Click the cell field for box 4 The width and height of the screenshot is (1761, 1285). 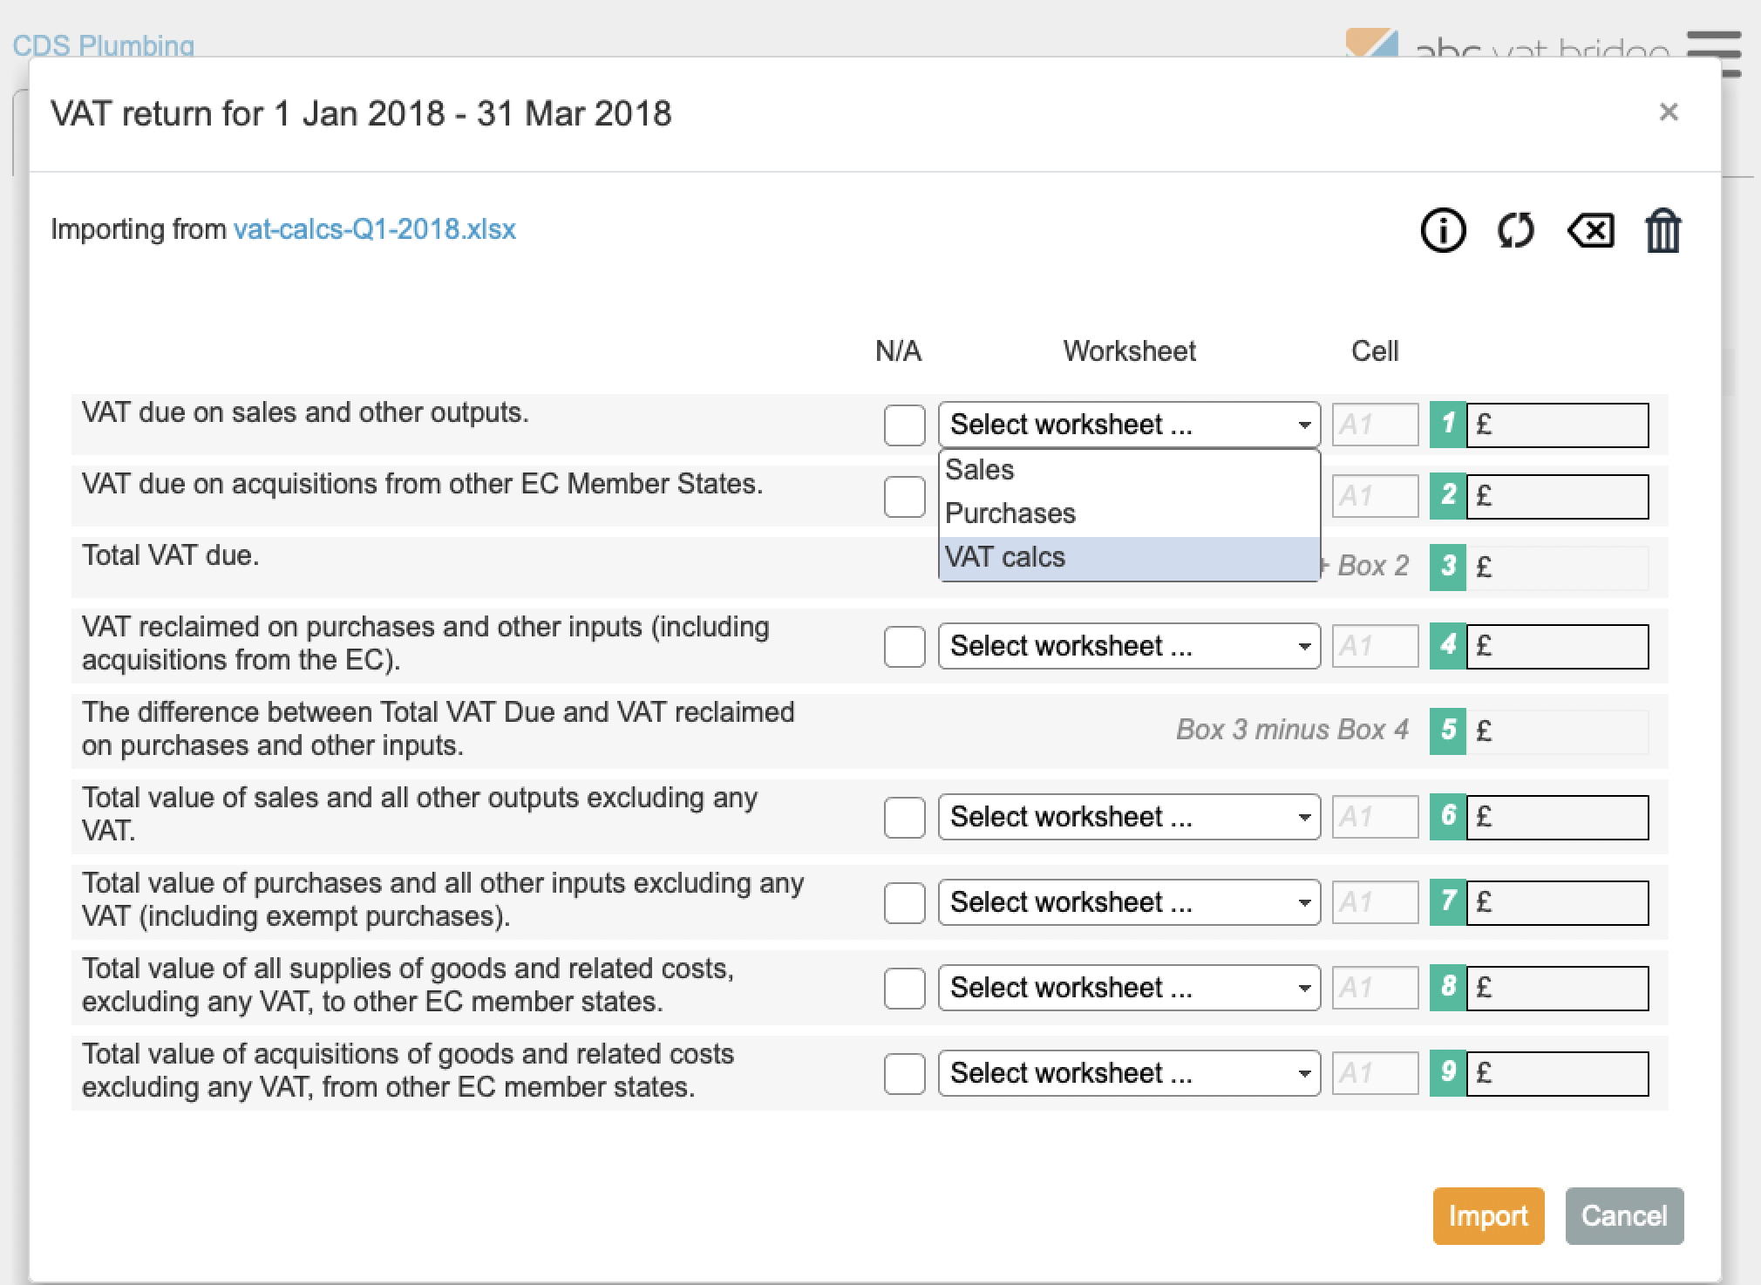coord(1375,646)
